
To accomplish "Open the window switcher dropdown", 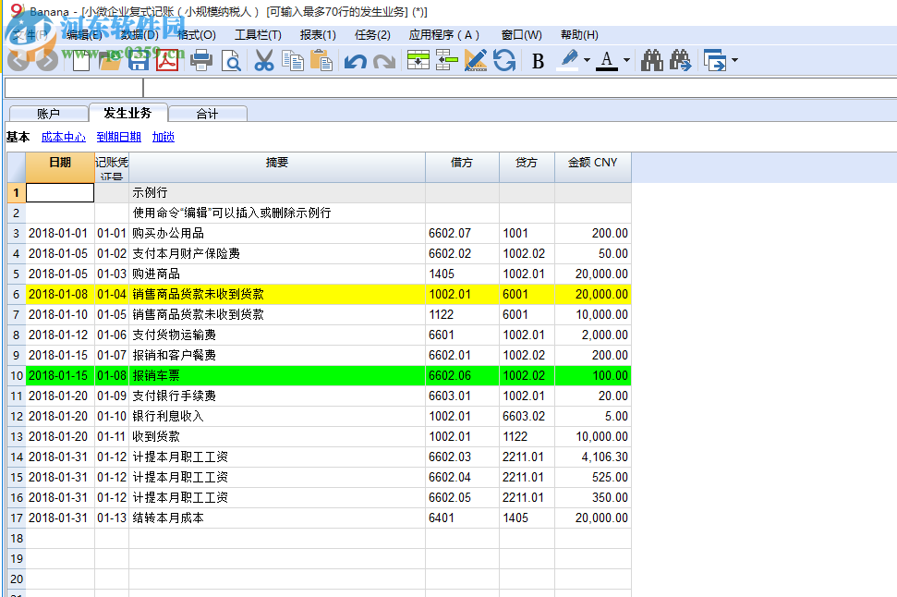I will coord(734,60).
